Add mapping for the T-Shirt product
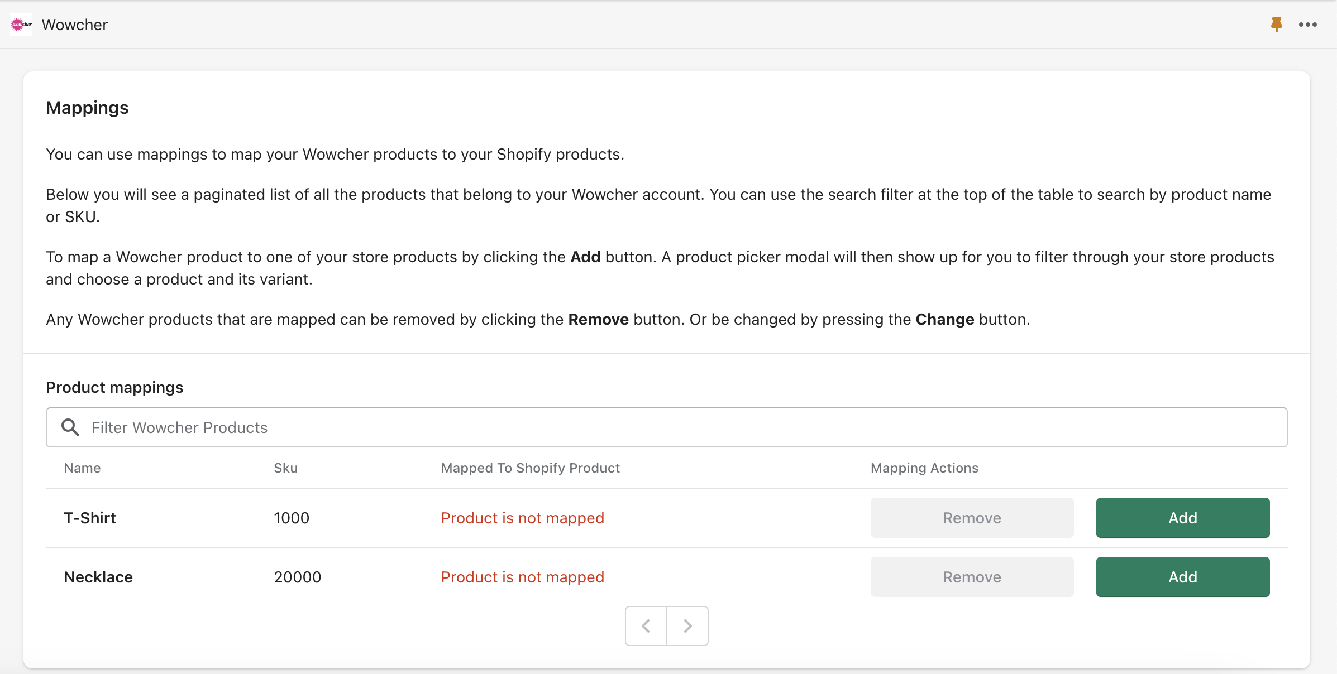This screenshot has width=1337, height=674. [x=1183, y=518]
